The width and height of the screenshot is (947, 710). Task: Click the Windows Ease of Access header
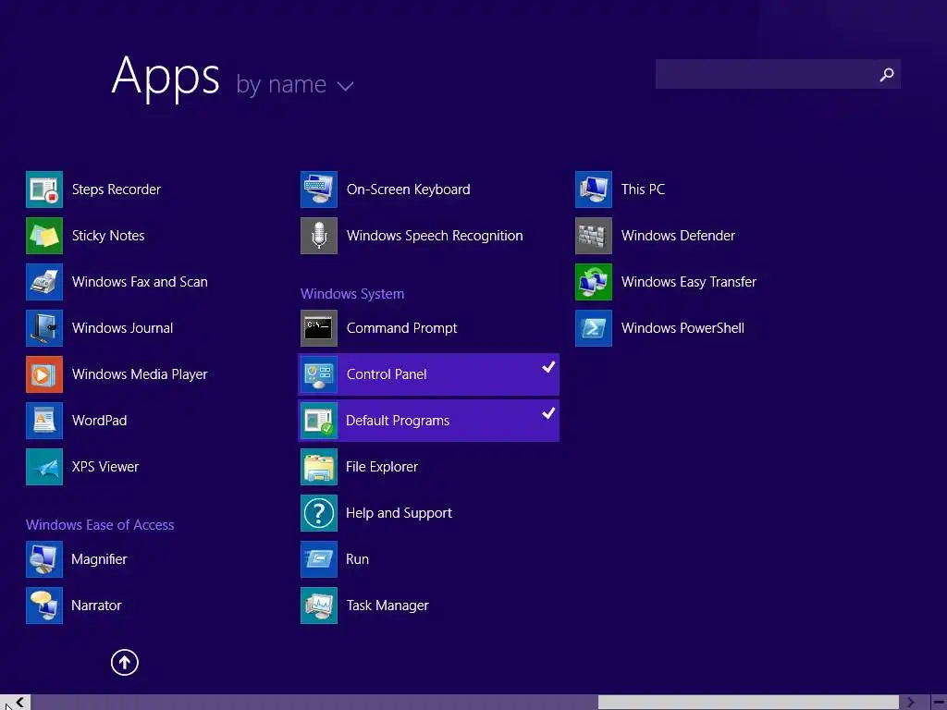click(100, 525)
